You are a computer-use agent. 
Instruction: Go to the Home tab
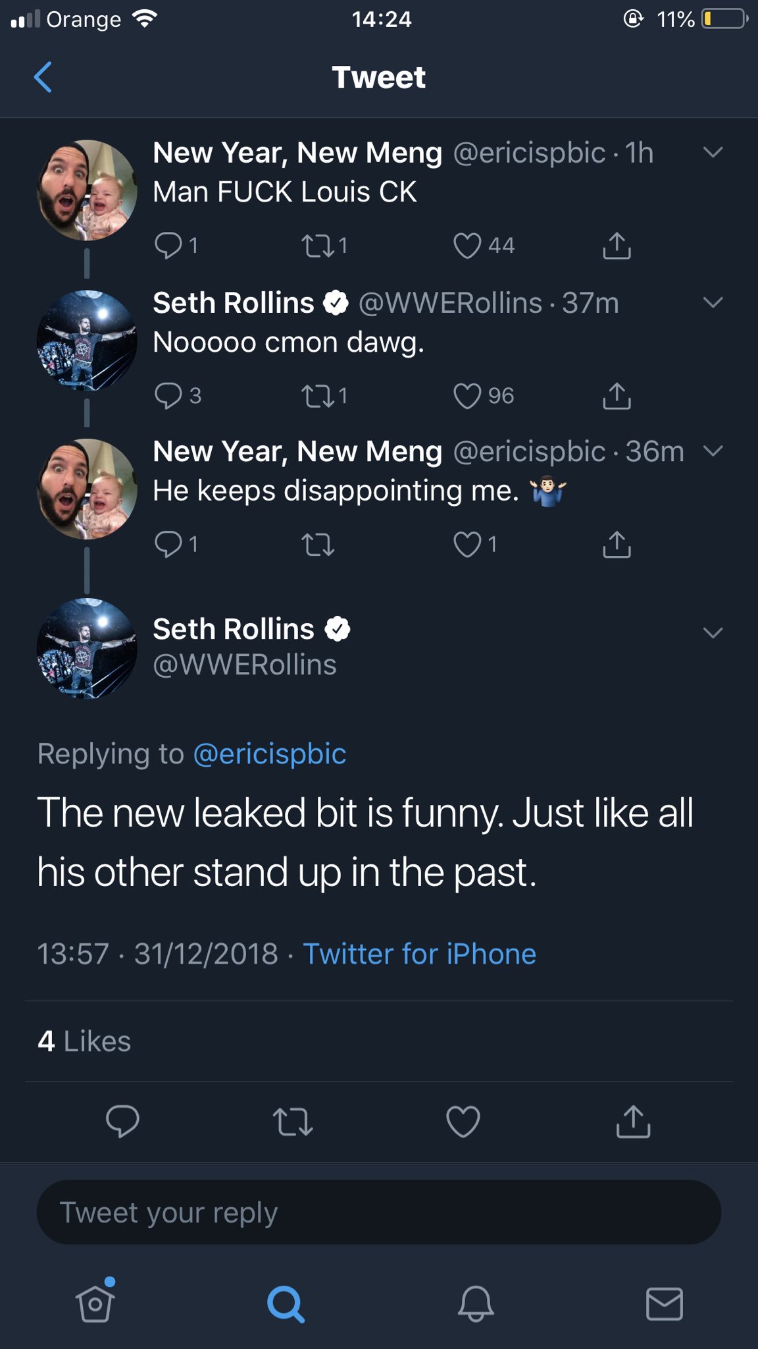95,1303
